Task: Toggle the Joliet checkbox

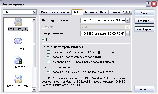Action: click(x=43, y=39)
